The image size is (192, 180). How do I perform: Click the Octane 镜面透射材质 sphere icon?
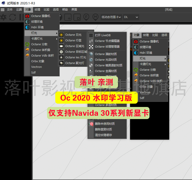click(x=91, y=65)
